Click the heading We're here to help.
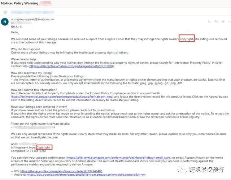The width and height of the screenshot is (231, 180). (x=23, y=60)
